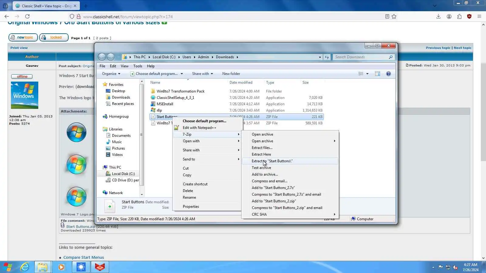Expand the arrow beside Choose default program toolbar button
This screenshot has height=273, width=486.
182,74
